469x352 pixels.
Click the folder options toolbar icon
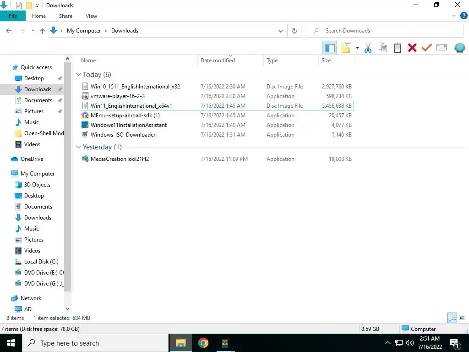click(x=346, y=48)
